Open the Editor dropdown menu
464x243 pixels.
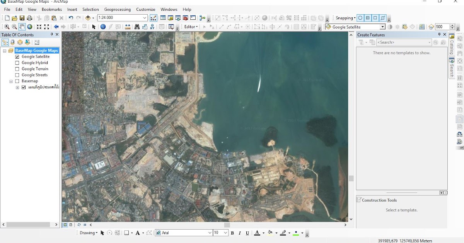(191, 26)
